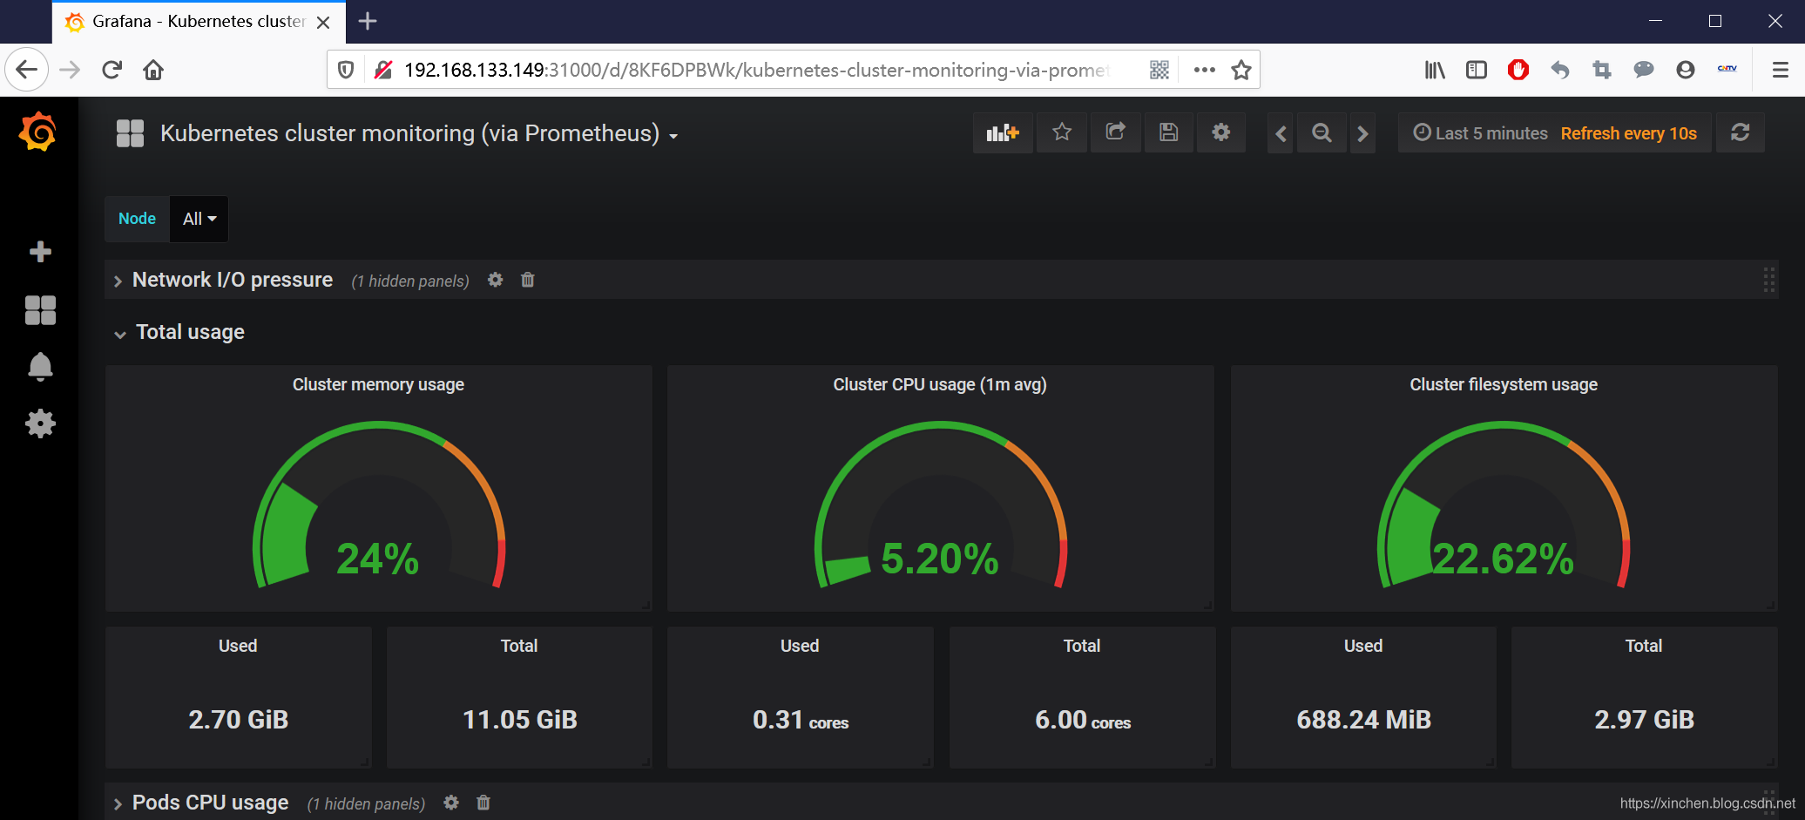Save the dashboard with disk icon
This screenshot has height=820, width=1805.
pyautogui.click(x=1169, y=132)
